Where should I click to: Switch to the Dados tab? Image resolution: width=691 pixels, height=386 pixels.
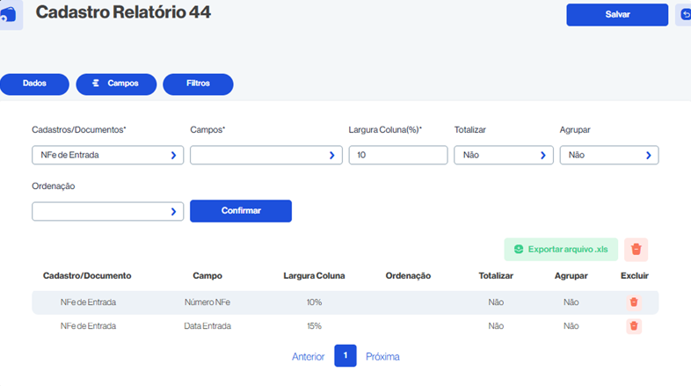coord(34,84)
